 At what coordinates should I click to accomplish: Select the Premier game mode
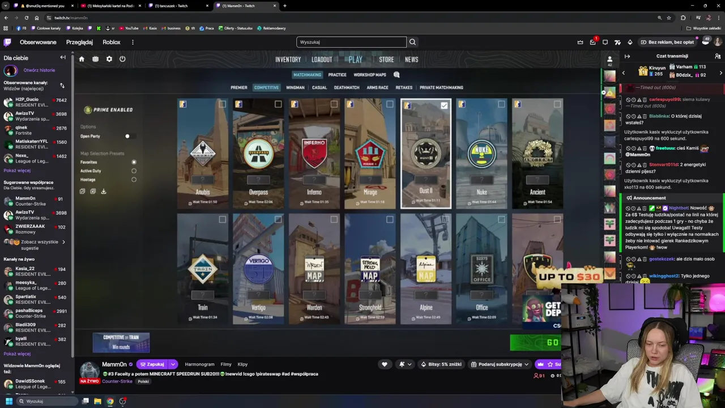pyautogui.click(x=238, y=87)
